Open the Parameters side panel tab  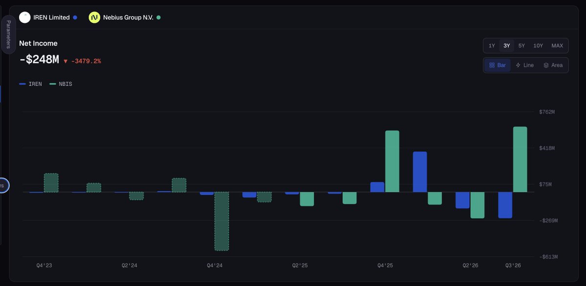click(8, 35)
